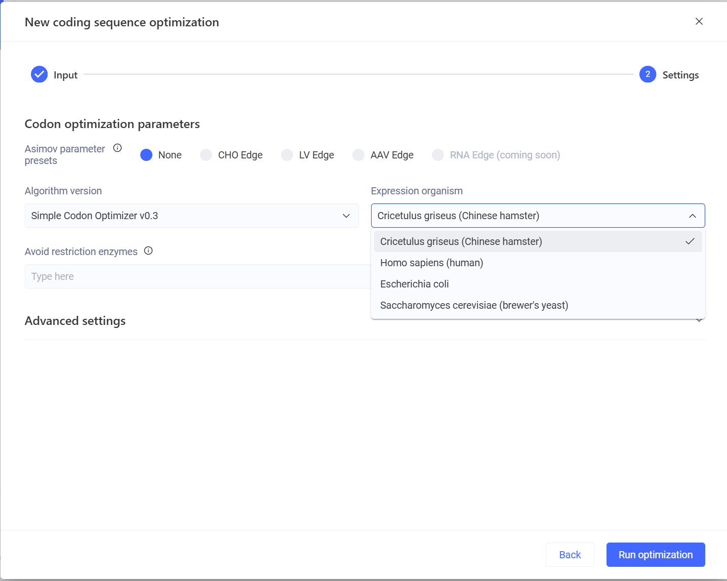Viewport: 727px width, 581px height.
Task: Click the Codon optimization parameters heading
Action: (x=112, y=124)
